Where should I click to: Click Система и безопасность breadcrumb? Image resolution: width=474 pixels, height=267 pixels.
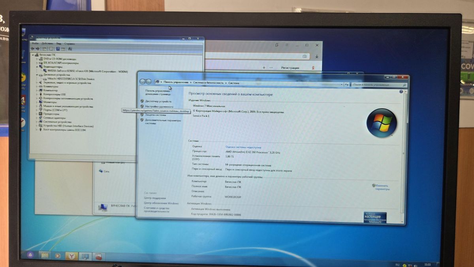click(x=208, y=83)
